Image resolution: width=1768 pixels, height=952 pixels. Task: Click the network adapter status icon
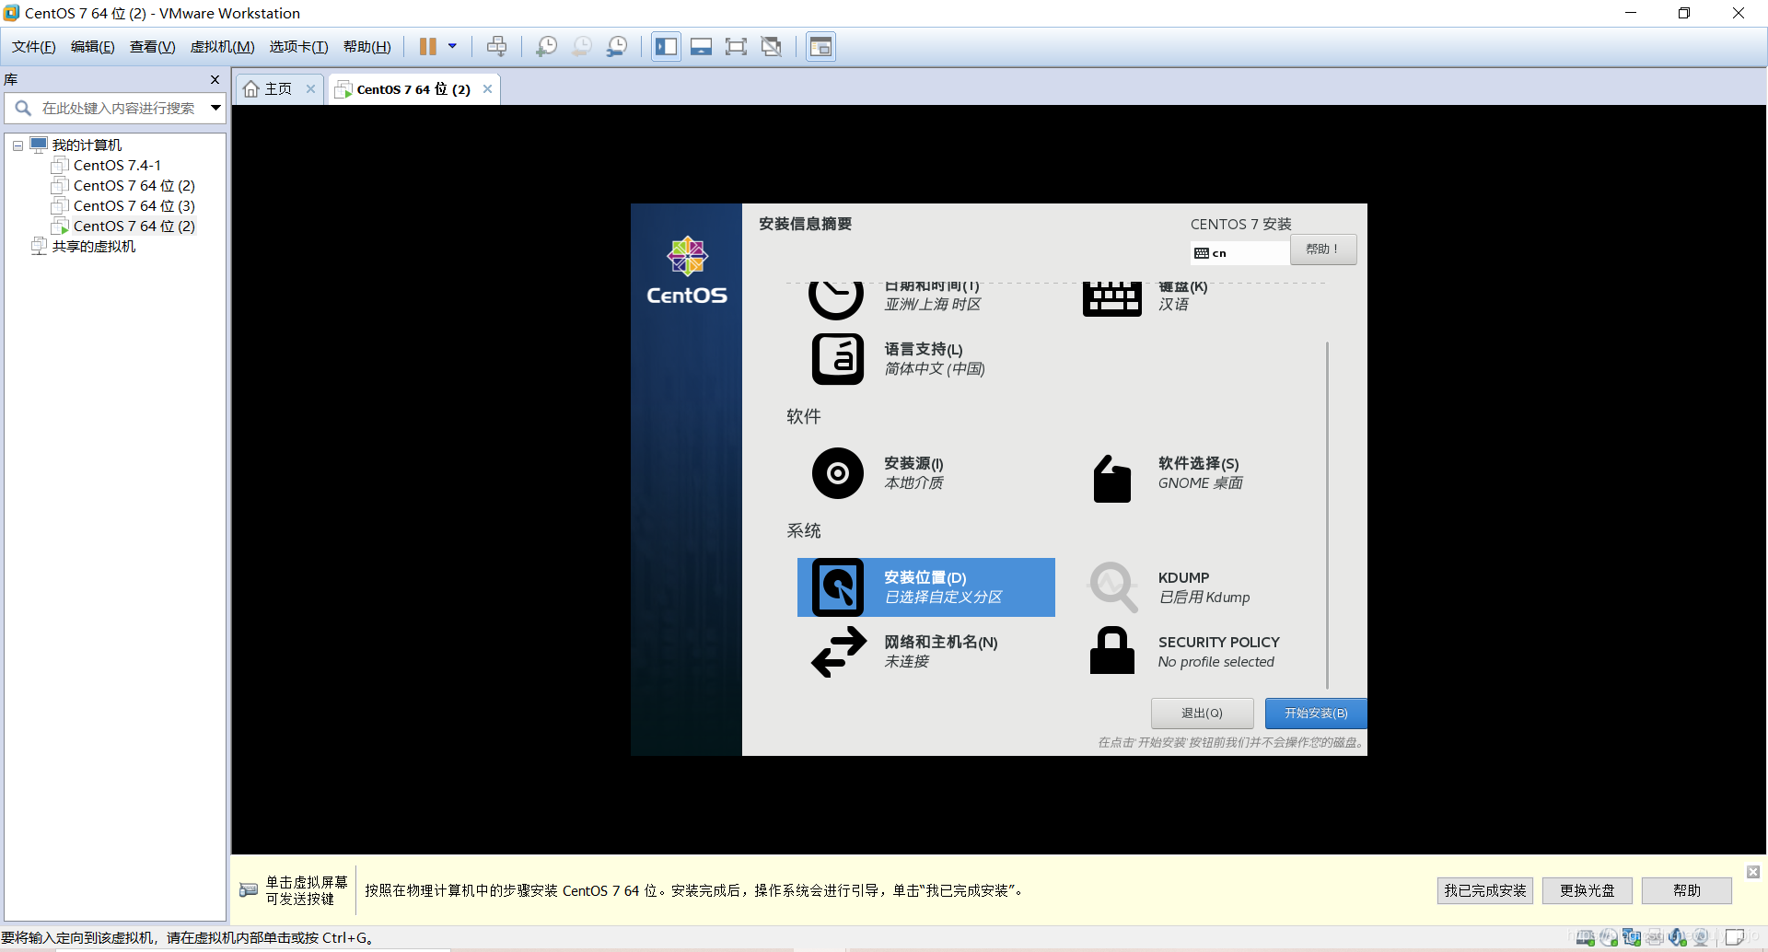pyautogui.click(x=1632, y=937)
